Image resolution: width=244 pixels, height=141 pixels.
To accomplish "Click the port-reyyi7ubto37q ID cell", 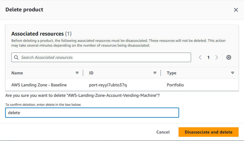I will [x=108, y=85].
